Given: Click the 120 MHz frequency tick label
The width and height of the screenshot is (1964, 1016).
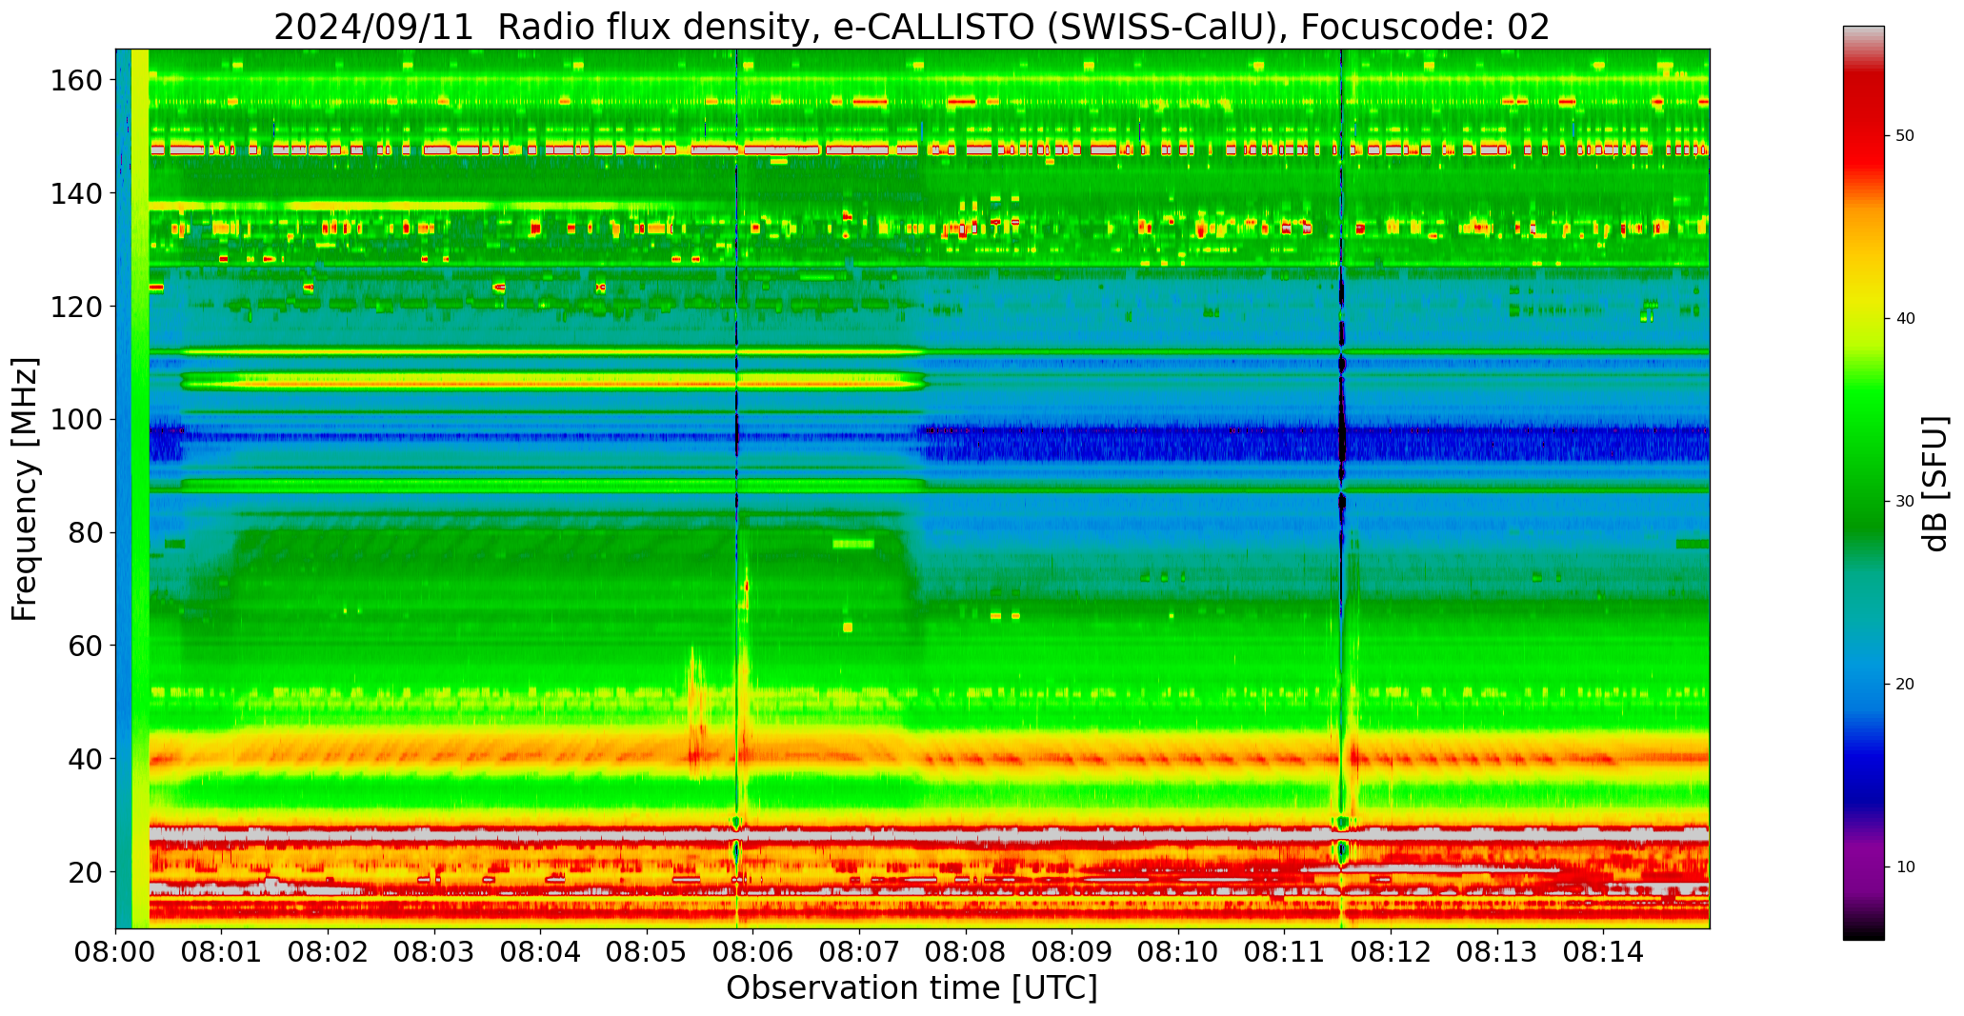Looking at the screenshot, I should [77, 307].
